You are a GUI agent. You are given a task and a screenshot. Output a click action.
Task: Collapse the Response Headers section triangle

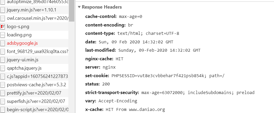(79, 7)
